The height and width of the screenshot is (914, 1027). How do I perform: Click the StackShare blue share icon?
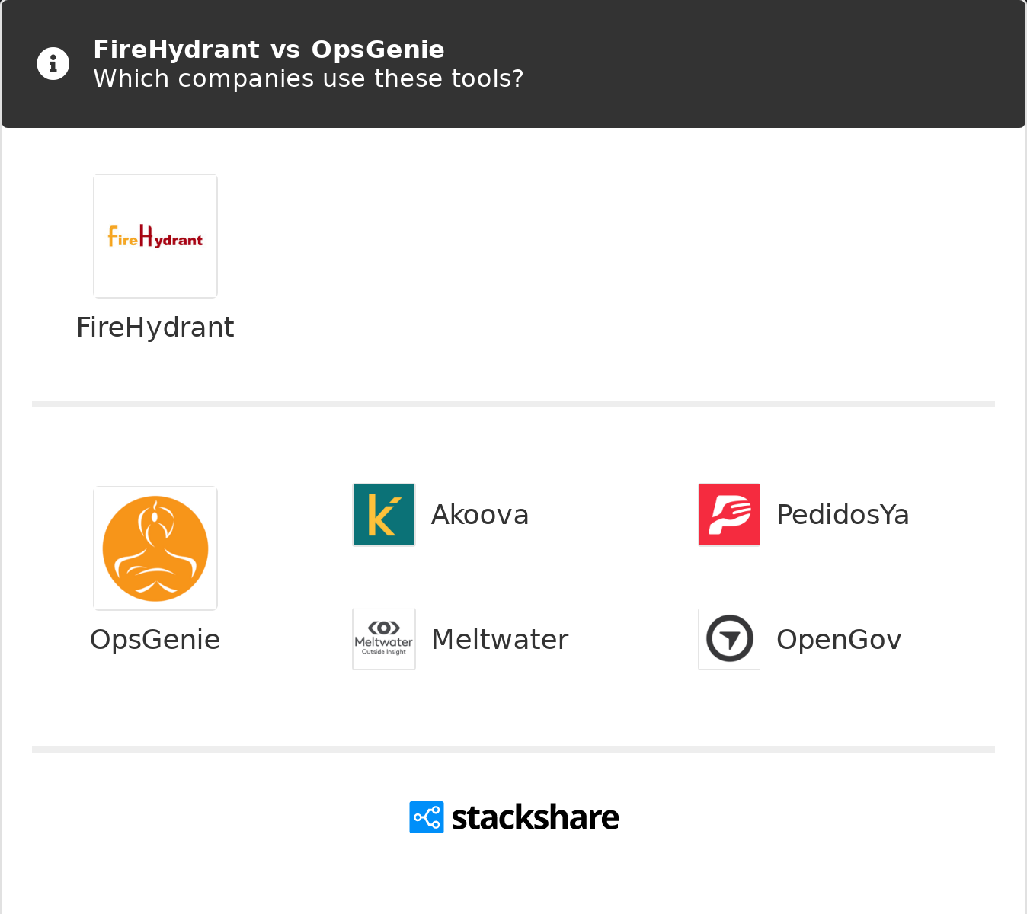(x=427, y=817)
